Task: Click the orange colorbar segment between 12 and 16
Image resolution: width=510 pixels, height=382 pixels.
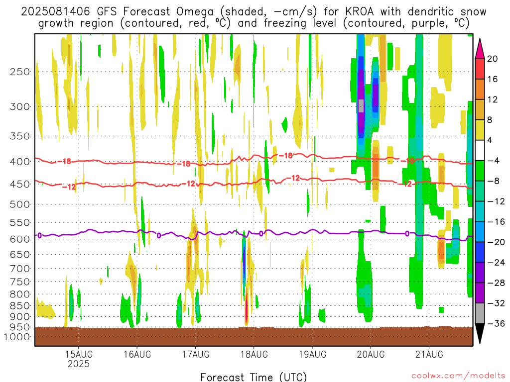Action: (480, 89)
